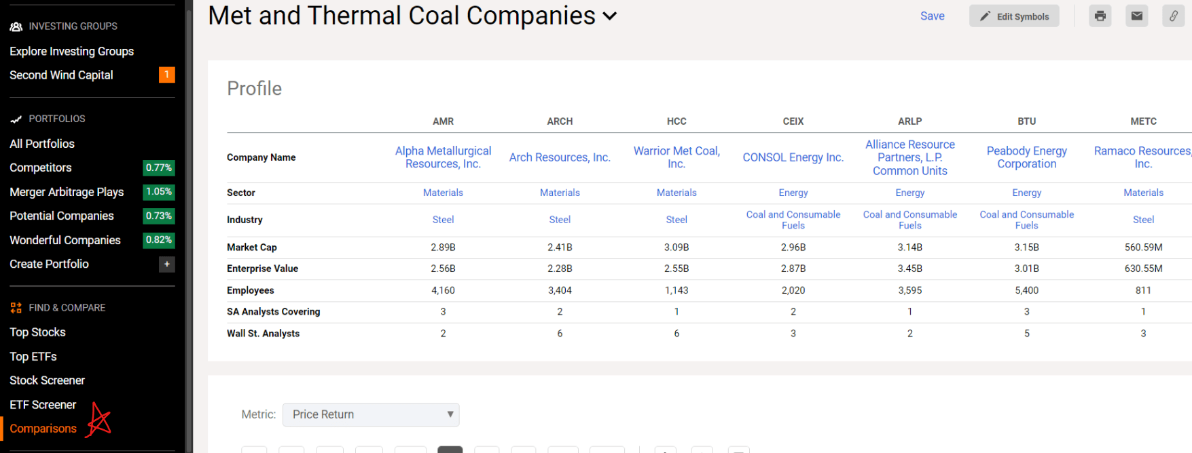
Task: Click the email envelope icon
Action: click(x=1136, y=16)
